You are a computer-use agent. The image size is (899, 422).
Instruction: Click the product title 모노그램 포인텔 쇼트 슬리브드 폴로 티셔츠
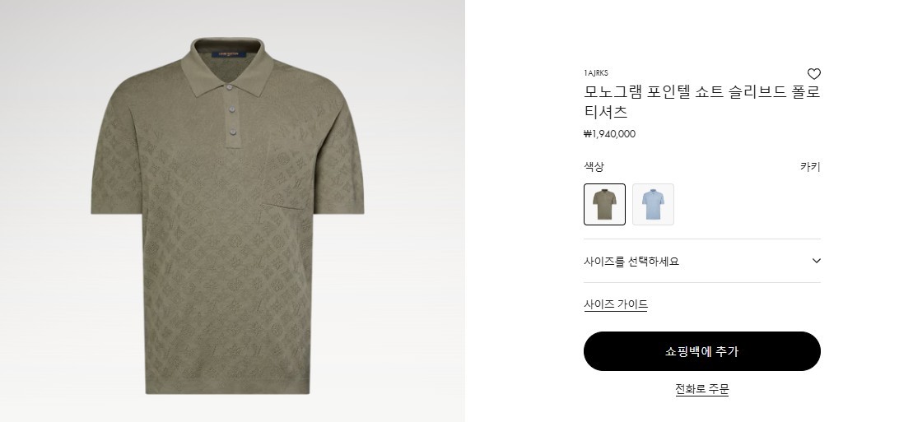701,102
